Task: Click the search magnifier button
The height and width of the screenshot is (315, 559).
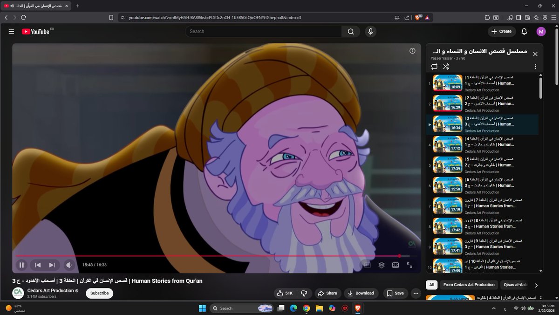Action: [350, 31]
